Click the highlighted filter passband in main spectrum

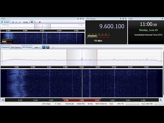coord(82,57)
